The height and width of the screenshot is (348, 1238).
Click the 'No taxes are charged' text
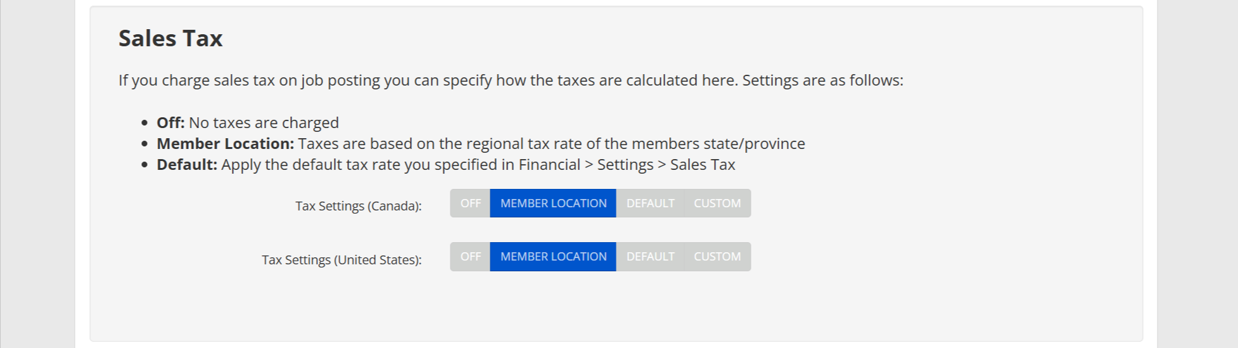point(264,122)
